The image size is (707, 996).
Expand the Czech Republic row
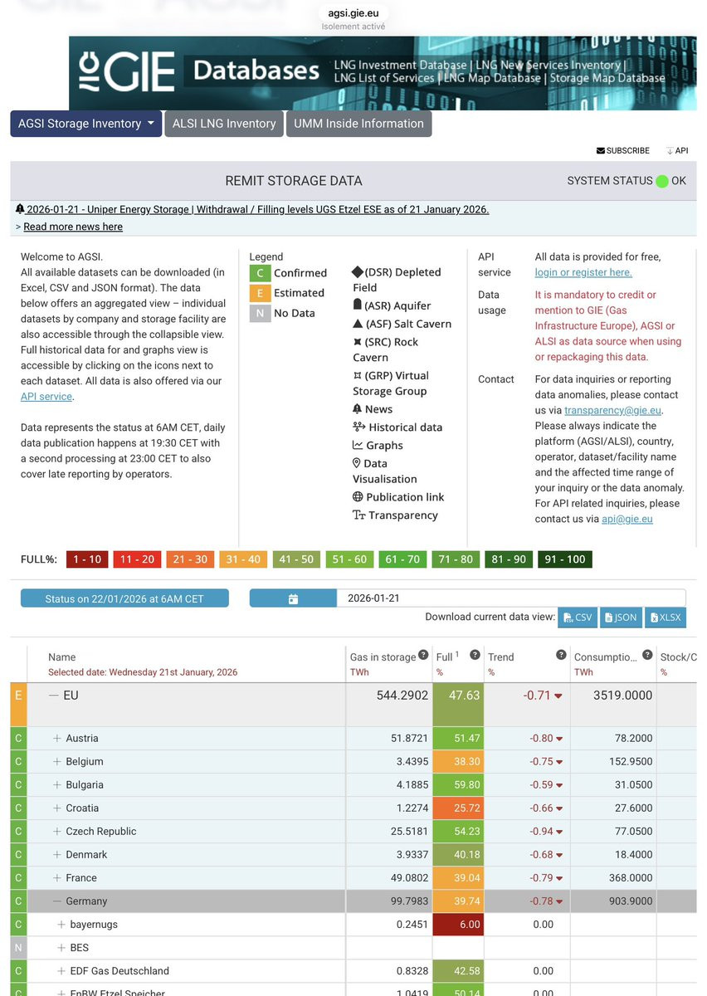click(57, 832)
